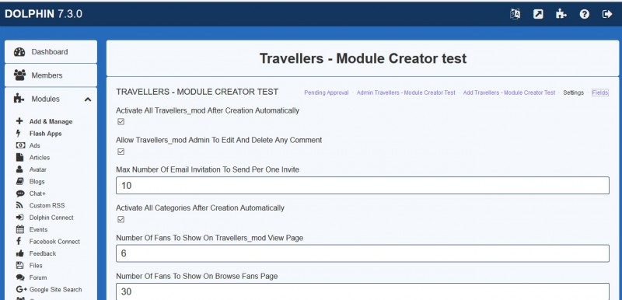Open the Blogs module link
This screenshot has height=300, width=622.
click(x=37, y=182)
